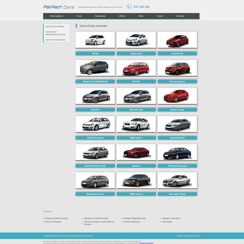
Task: Click the red Mazda 3 Sedan photo
Action: point(178,96)
